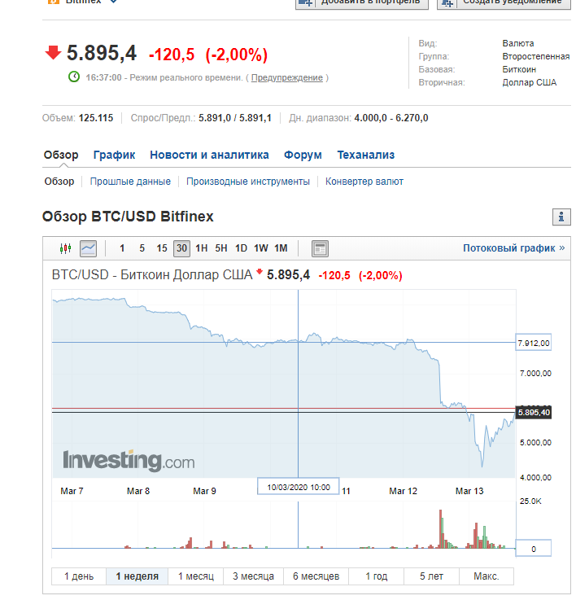Open the Прошлые данные subtab
576x600 pixels.
click(130, 182)
